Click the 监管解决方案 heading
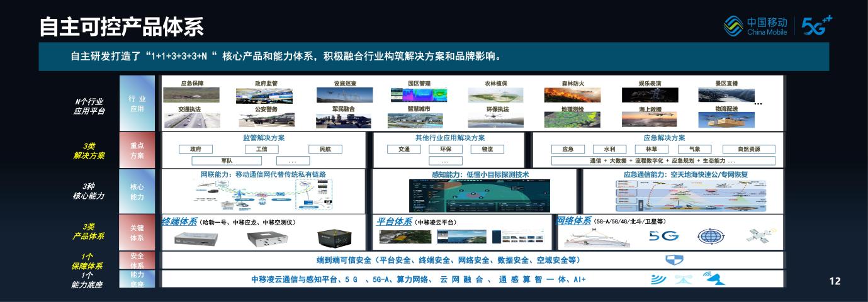This screenshot has width=868, height=302. coord(264,138)
